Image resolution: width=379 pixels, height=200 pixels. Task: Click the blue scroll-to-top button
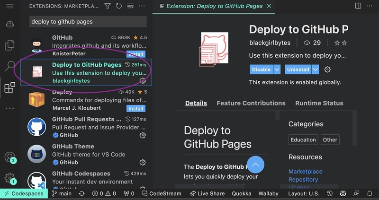click(255, 165)
